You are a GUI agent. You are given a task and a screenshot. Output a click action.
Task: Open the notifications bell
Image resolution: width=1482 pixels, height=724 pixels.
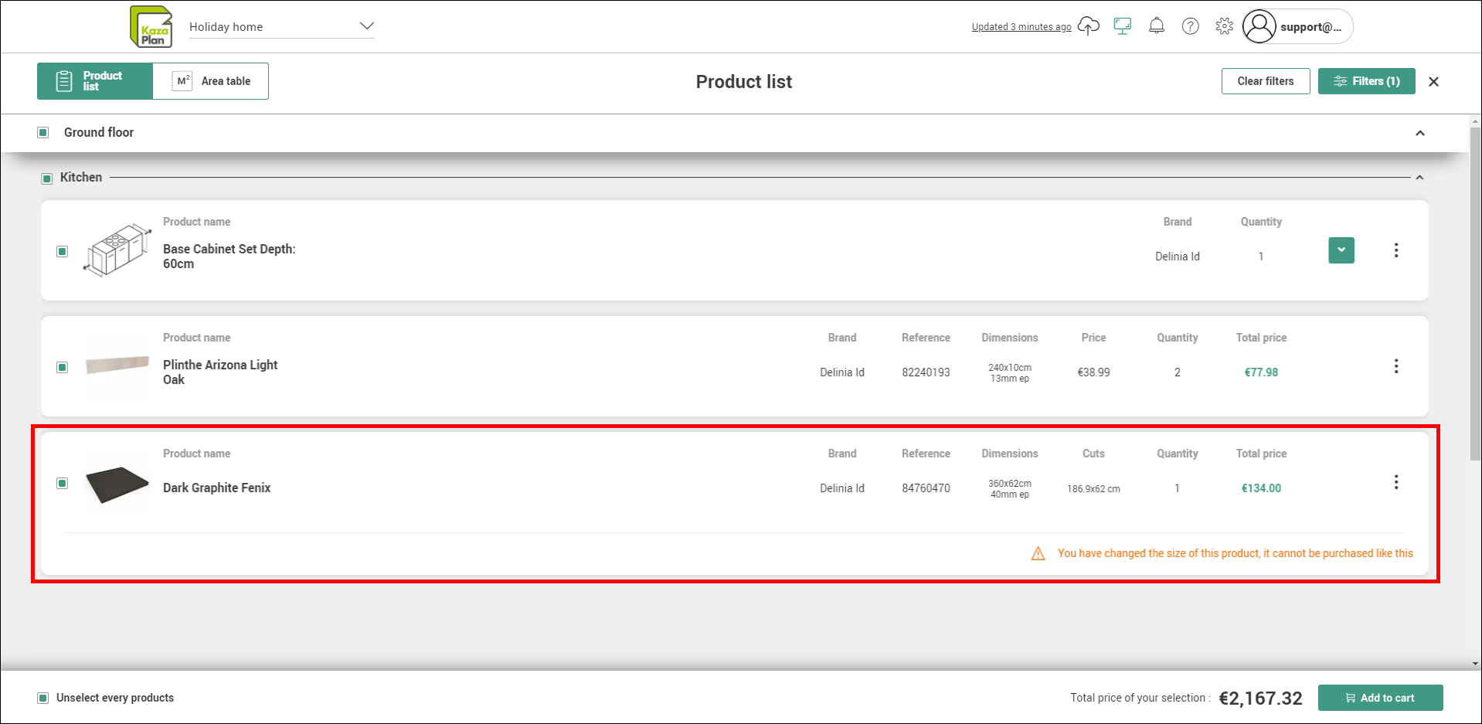coord(1157,26)
